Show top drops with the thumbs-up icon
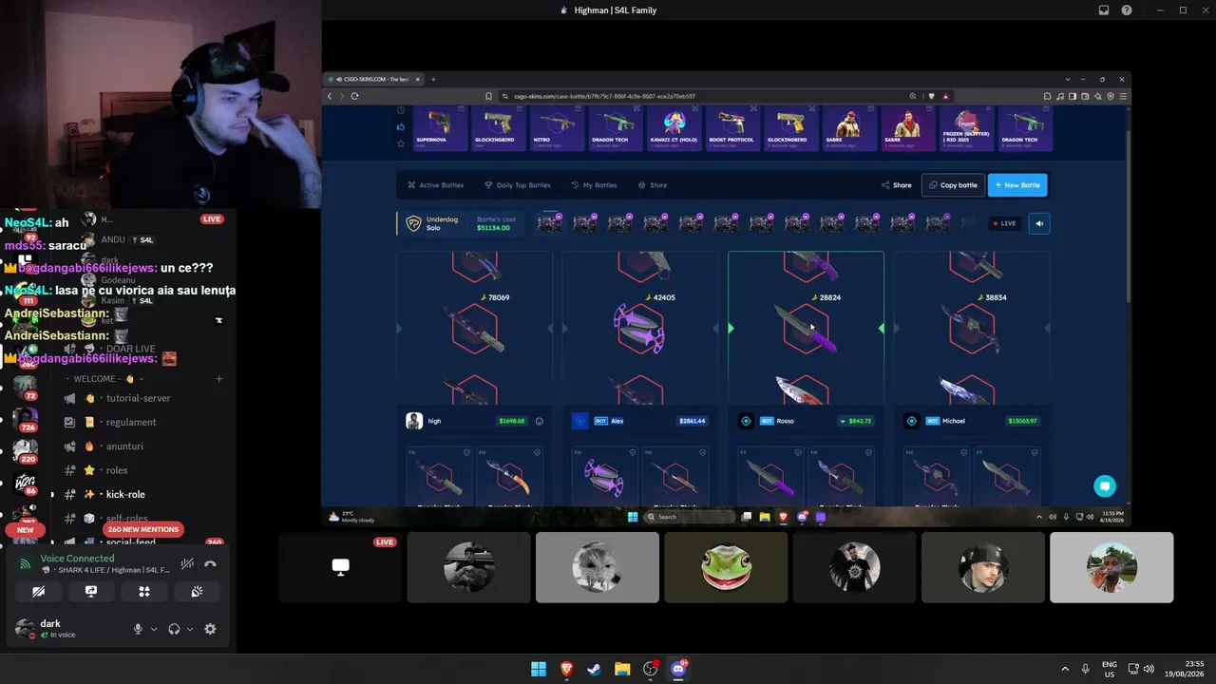Screen dimensions: 1216x684 click(x=401, y=126)
